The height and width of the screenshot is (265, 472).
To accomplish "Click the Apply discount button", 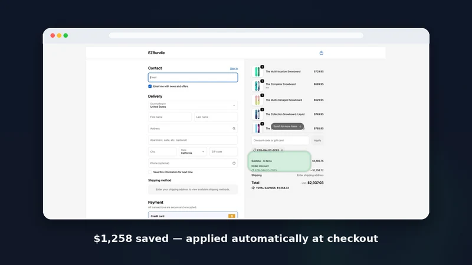I will point(317,140).
